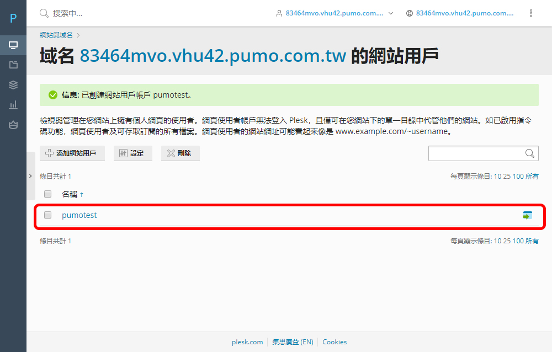Click the green success checkmark icon
Screen dimensions: 552x352
pos(53,95)
